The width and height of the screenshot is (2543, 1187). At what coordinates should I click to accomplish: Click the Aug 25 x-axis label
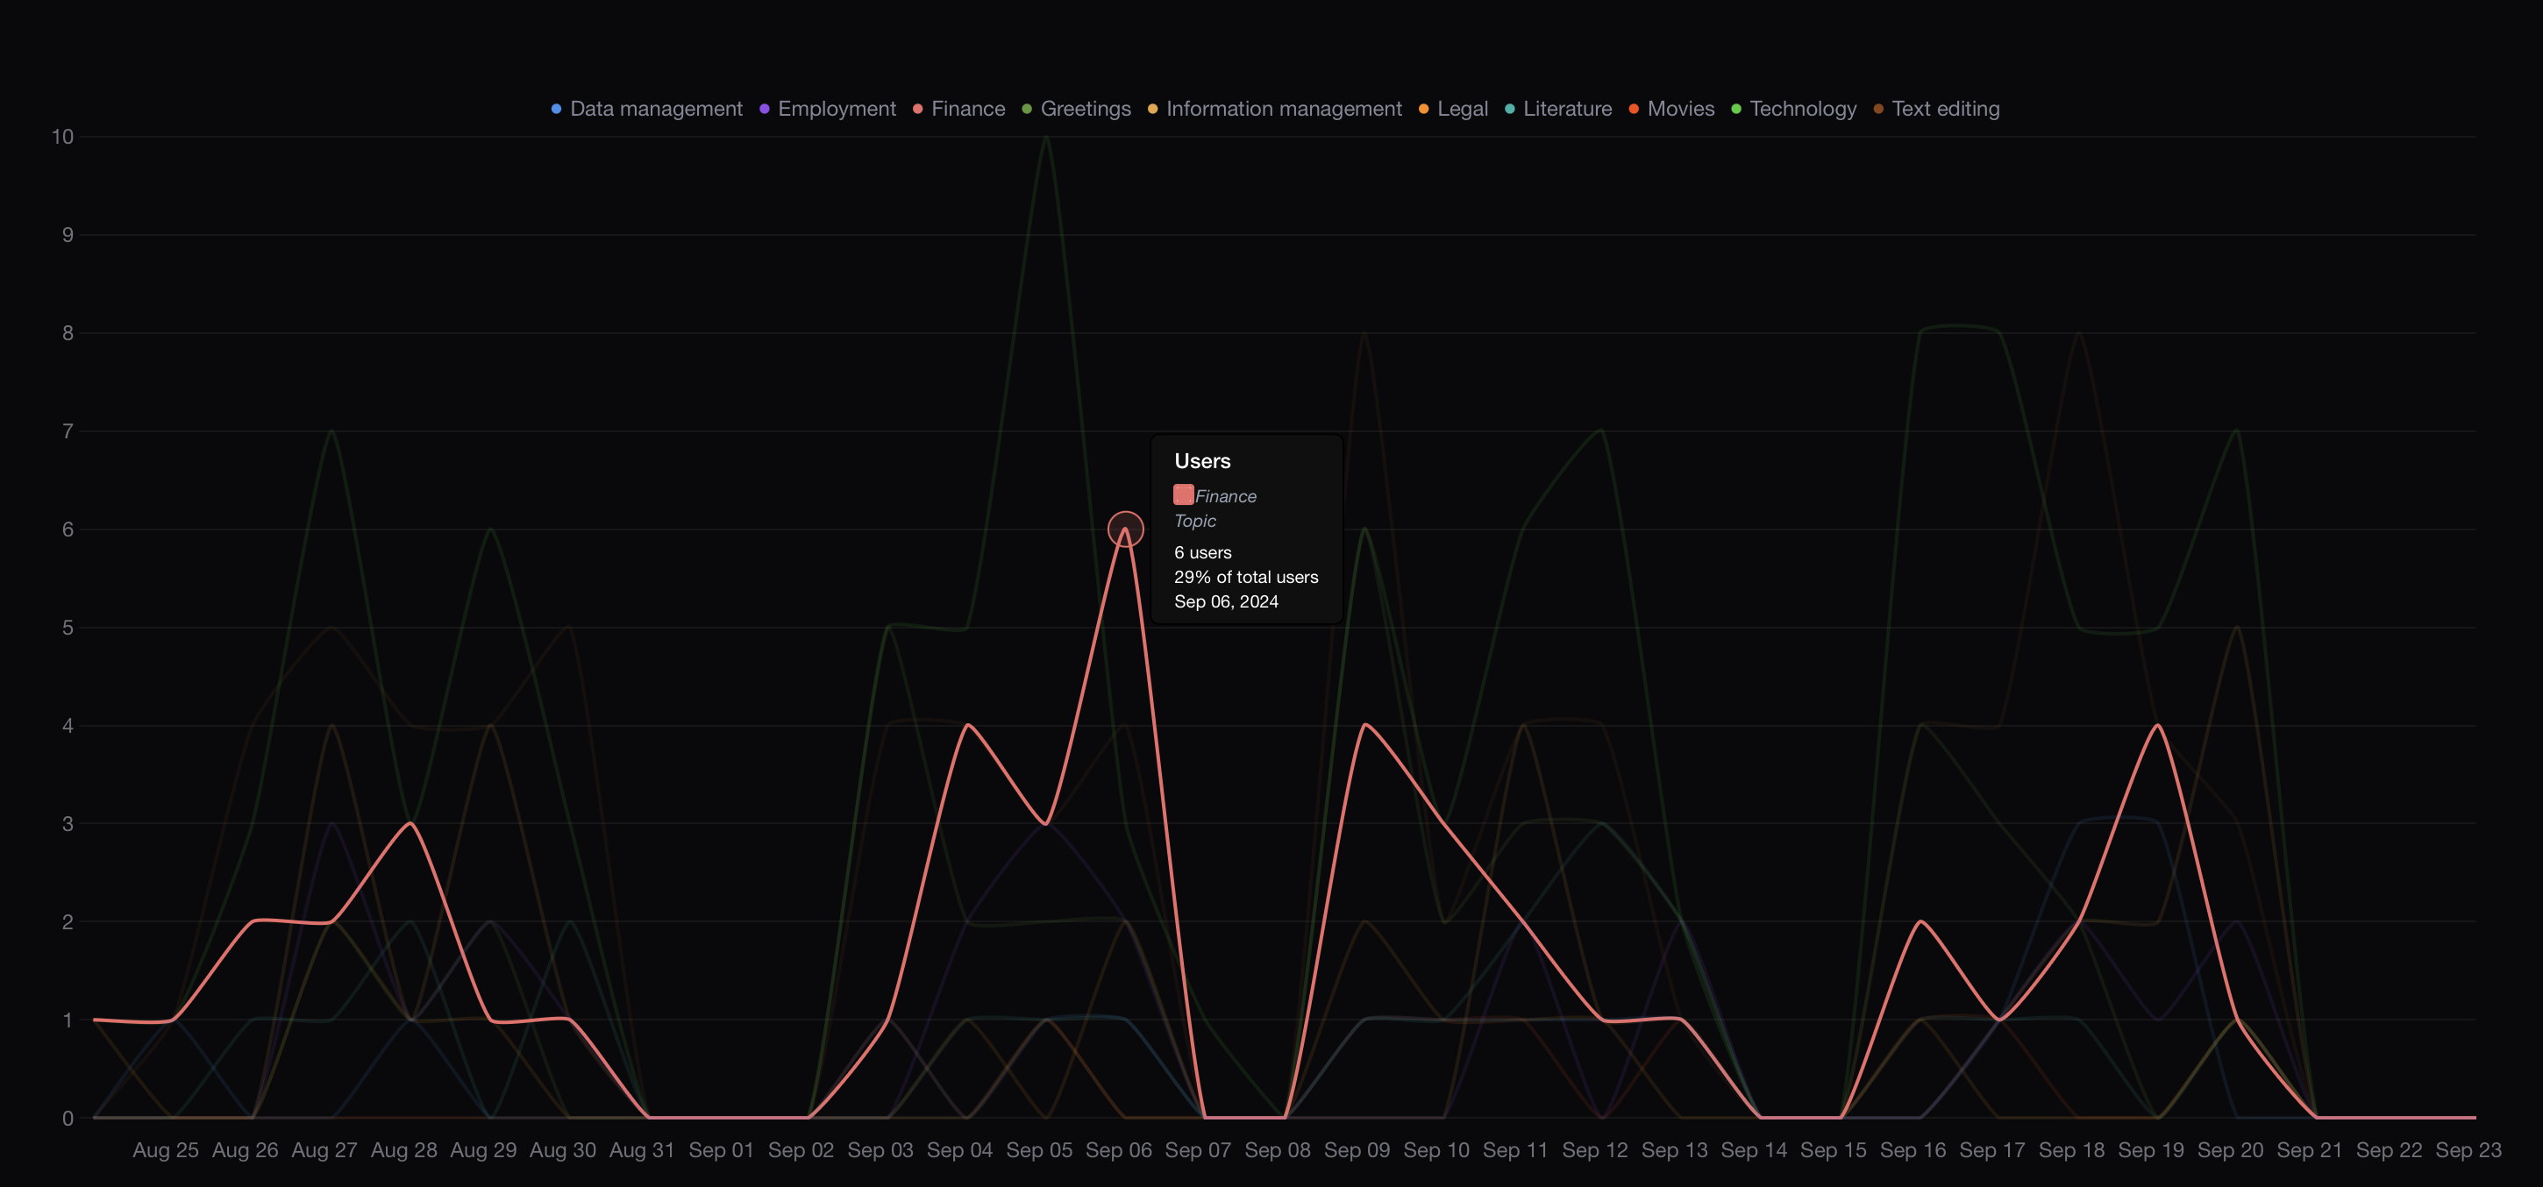coord(166,1149)
